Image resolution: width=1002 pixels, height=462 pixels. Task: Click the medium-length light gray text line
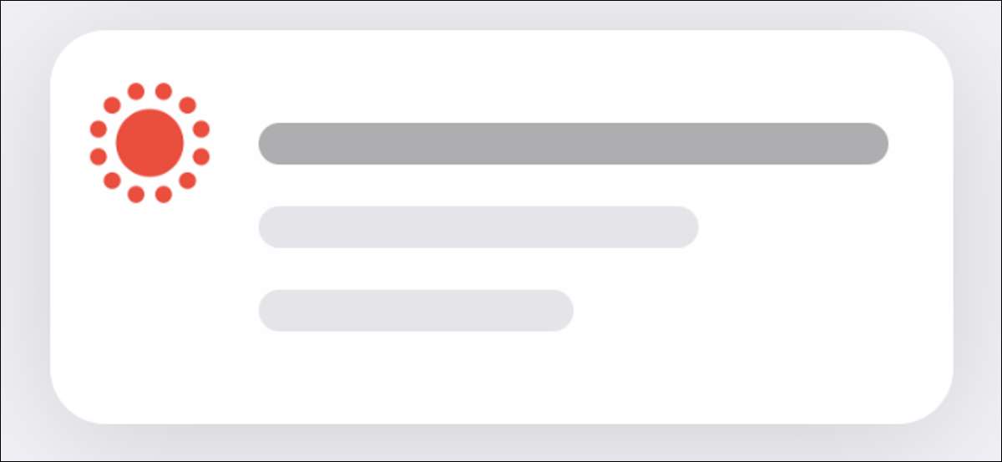[x=478, y=227]
